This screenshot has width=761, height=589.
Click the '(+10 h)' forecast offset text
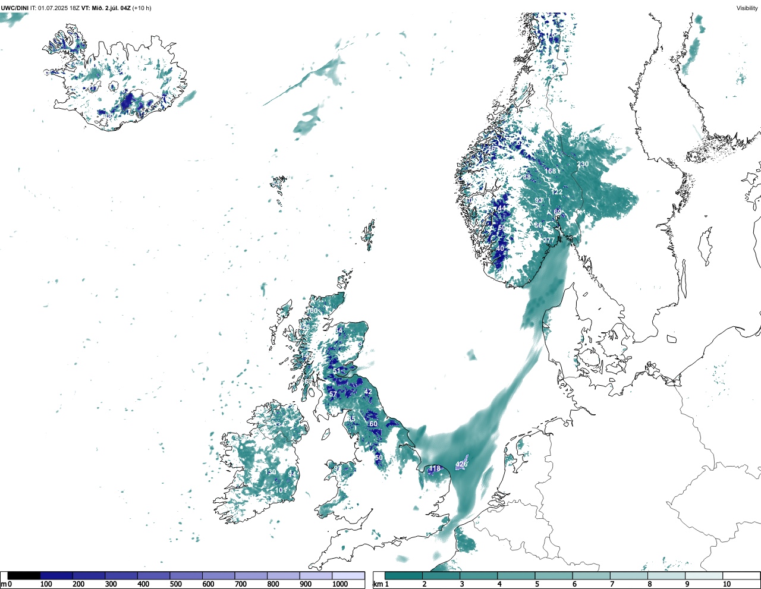click(x=141, y=8)
